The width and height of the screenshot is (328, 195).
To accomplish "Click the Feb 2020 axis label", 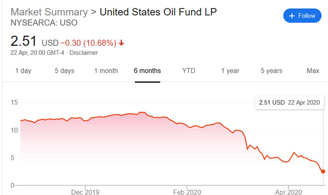I will (187, 192).
